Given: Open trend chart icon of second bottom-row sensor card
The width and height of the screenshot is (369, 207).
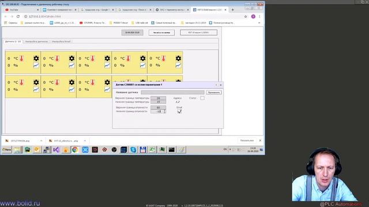Looking at the screenshot, I should [x=71, y=90].
